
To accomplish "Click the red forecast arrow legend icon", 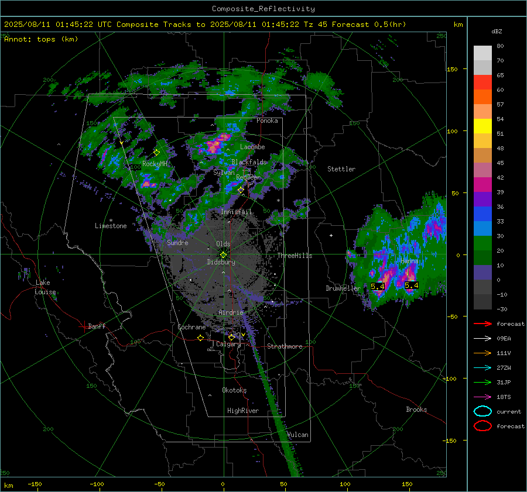I will pyautogui.click(x=482, y=324).
